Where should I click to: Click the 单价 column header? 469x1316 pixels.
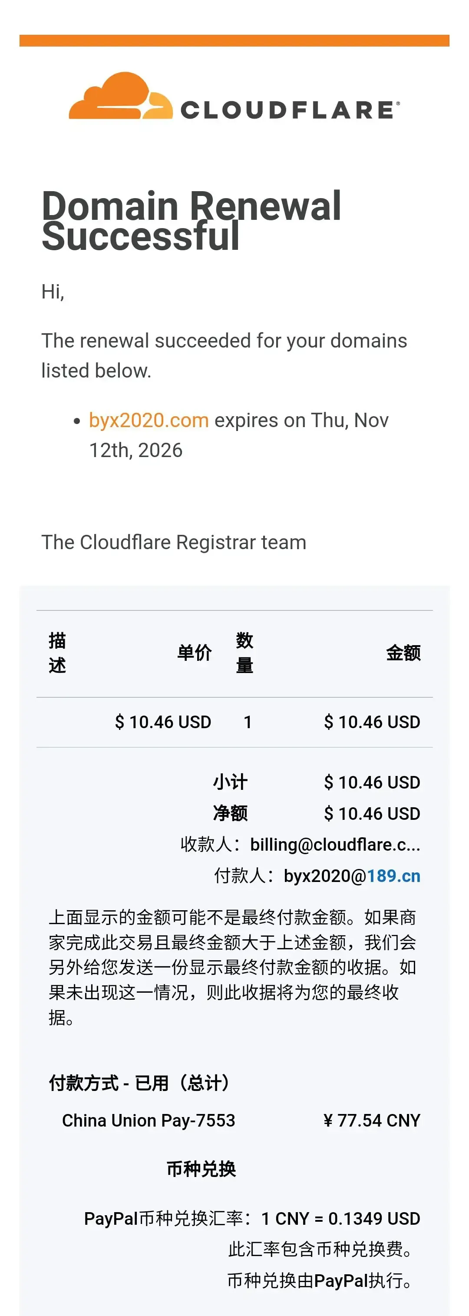[x=194, y=653]
